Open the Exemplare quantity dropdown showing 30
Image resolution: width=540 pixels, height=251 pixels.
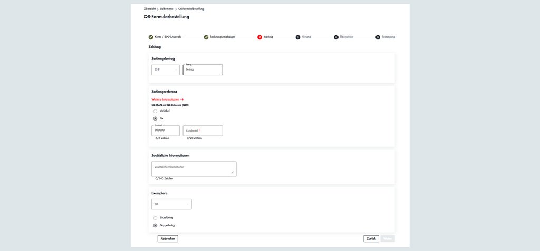[171, 204]
